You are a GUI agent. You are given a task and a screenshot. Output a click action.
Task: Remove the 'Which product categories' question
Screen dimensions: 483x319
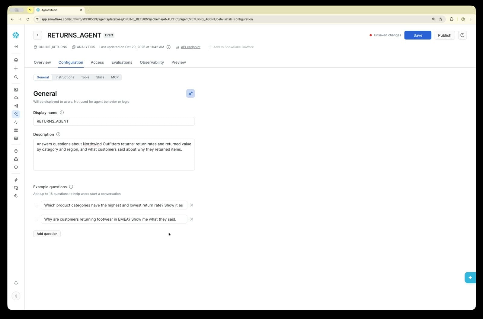point(191,205)
